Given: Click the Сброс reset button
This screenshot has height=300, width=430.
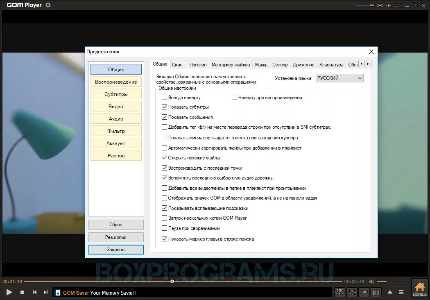Looking at the screenshot, I should pos(116,225).
